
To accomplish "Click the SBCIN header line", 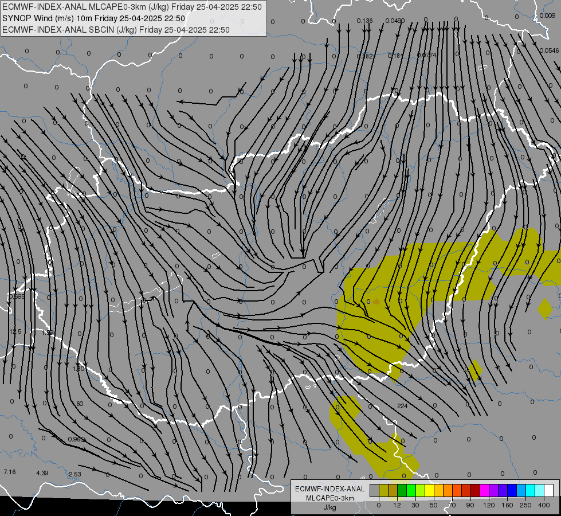I will point(116,30).
